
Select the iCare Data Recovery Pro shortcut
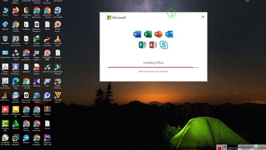16,41
